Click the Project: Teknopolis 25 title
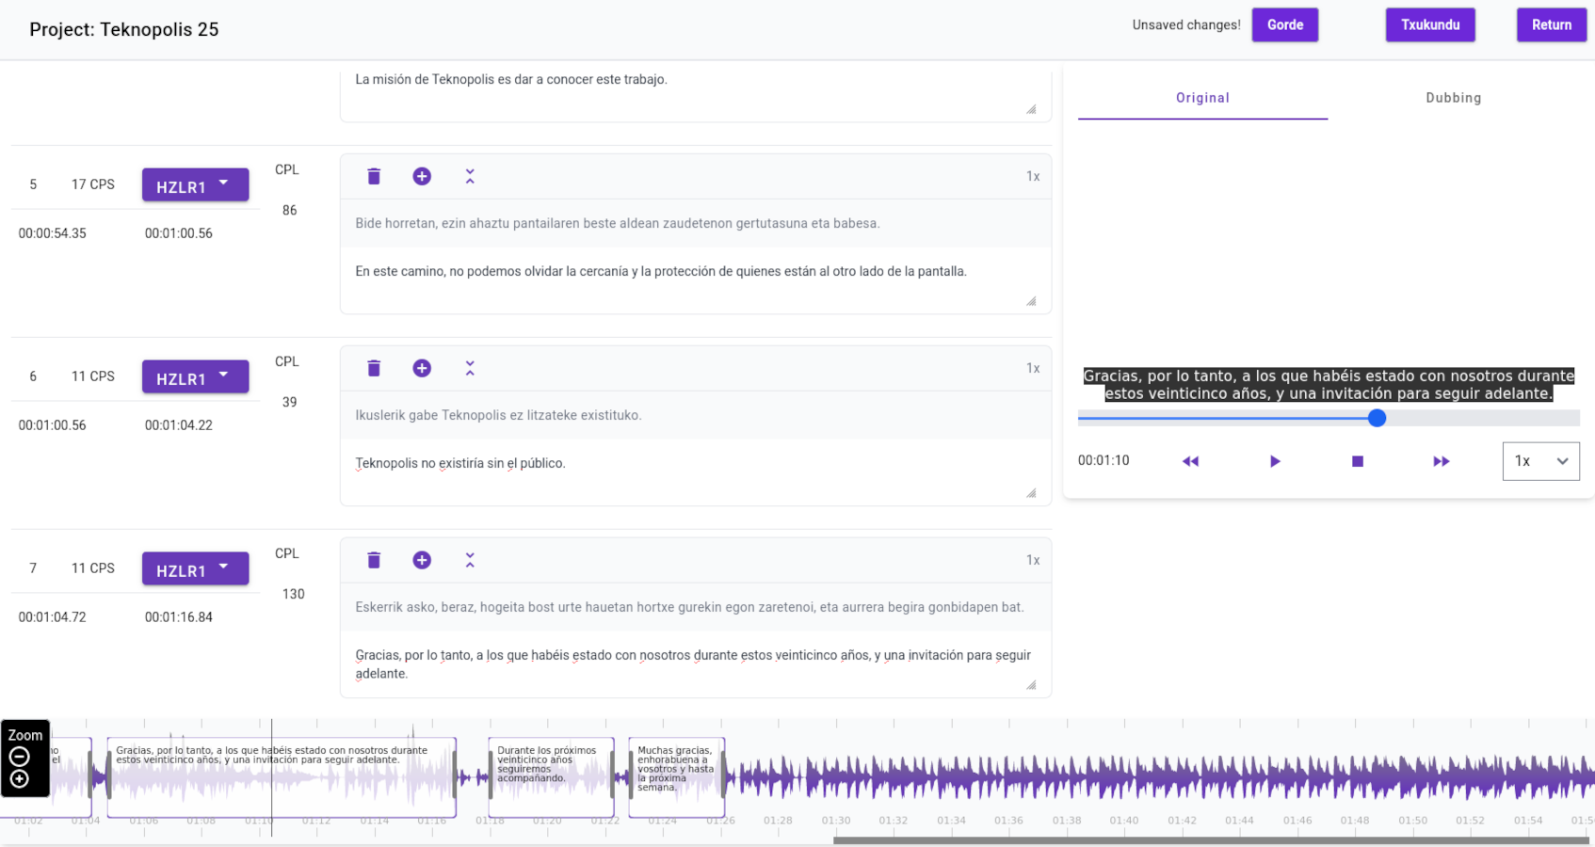Image resolution: width=1595 pixels, height=847 pixels. (x=124, y=29)
